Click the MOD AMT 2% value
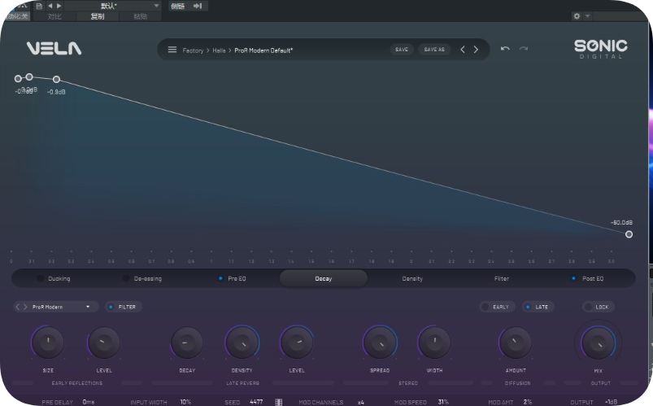Screen dimensions: 653x406 point(528,402)
